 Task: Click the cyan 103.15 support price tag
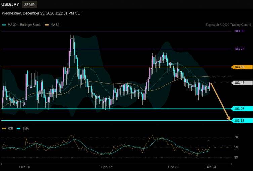pos(242,121)
